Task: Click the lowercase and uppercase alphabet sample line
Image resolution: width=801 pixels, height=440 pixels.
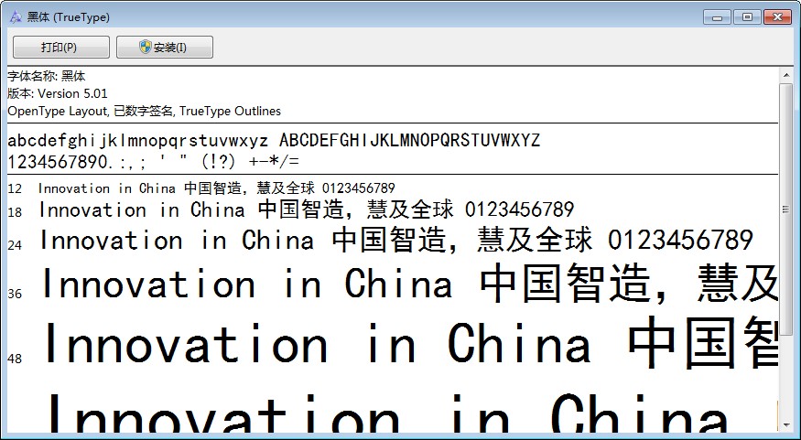Action: coord(274,140)
